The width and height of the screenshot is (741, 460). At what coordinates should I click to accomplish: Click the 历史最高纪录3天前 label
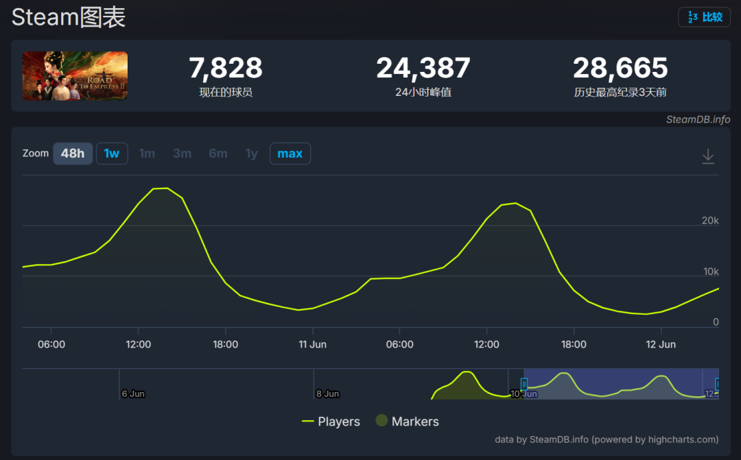tap(620, 92)
